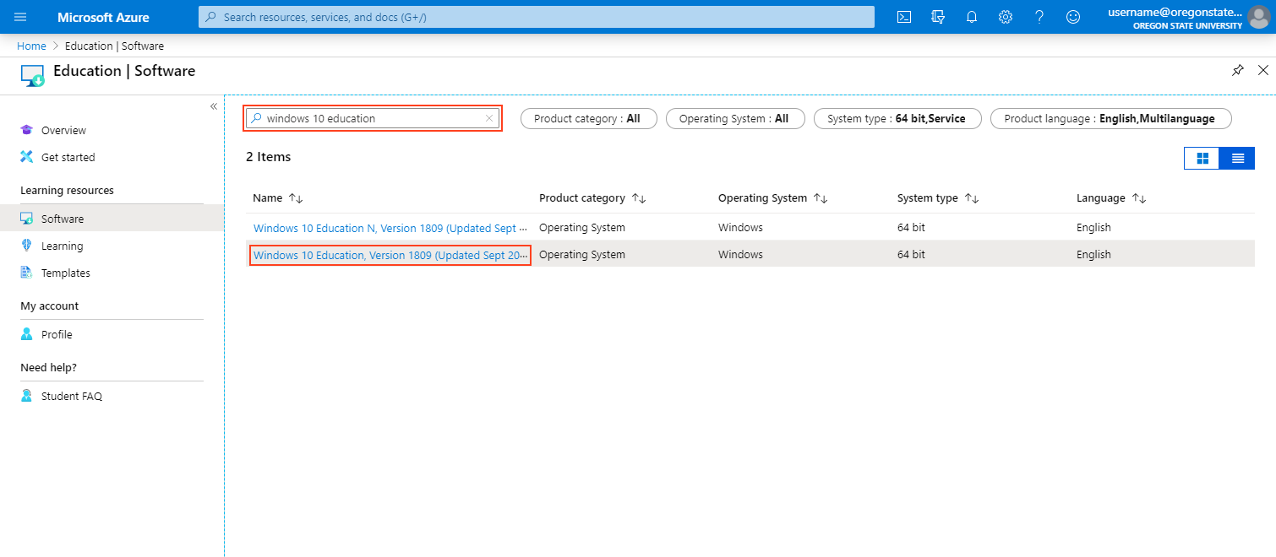1276x557 pixels.
Task: Open the Cloud Shell icon
Action: pos(903,17)
